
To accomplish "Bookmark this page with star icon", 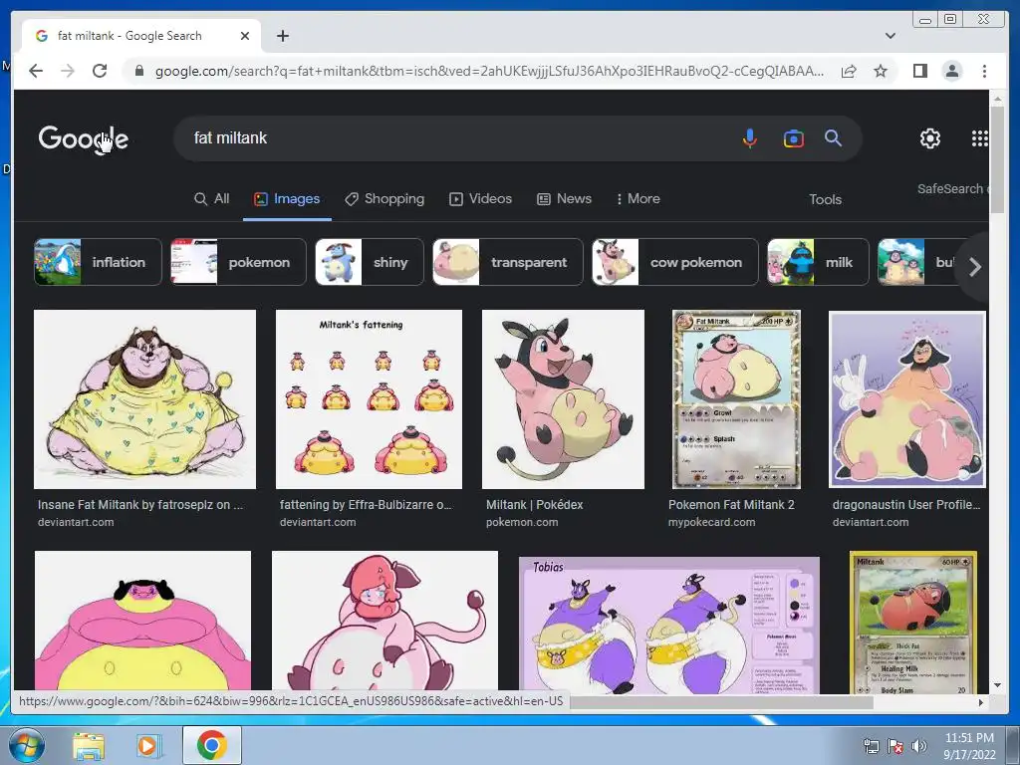I will [881, 71].
